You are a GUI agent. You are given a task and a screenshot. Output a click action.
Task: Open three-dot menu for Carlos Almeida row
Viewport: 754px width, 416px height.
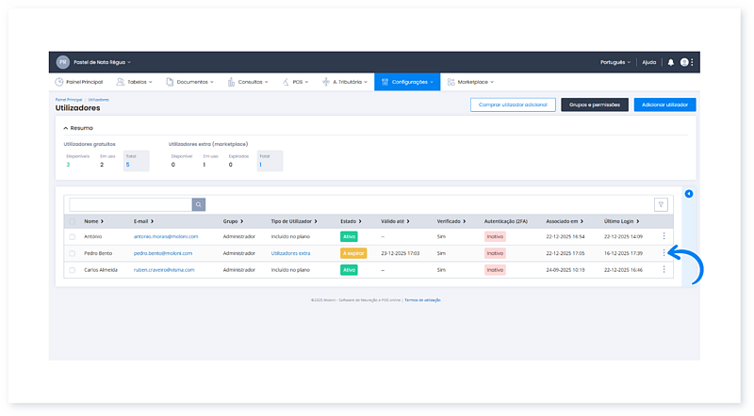tap(664, 269)
